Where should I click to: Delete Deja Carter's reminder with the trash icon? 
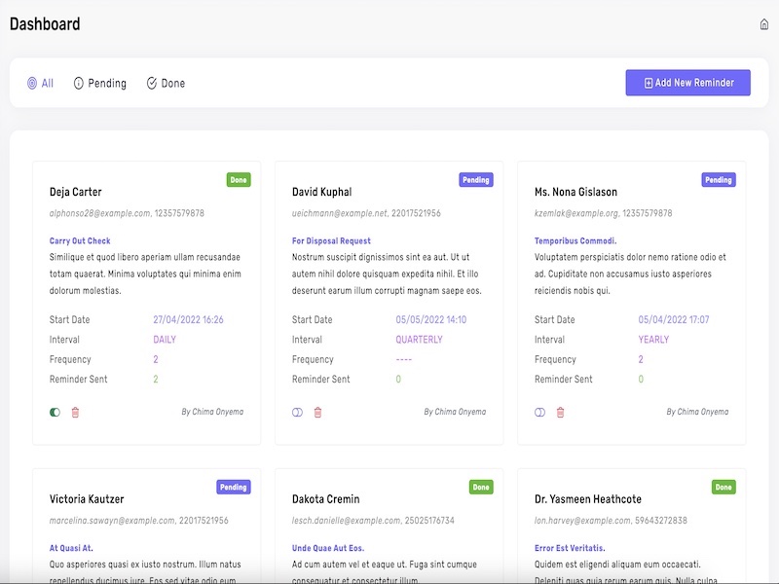point(75,413)
